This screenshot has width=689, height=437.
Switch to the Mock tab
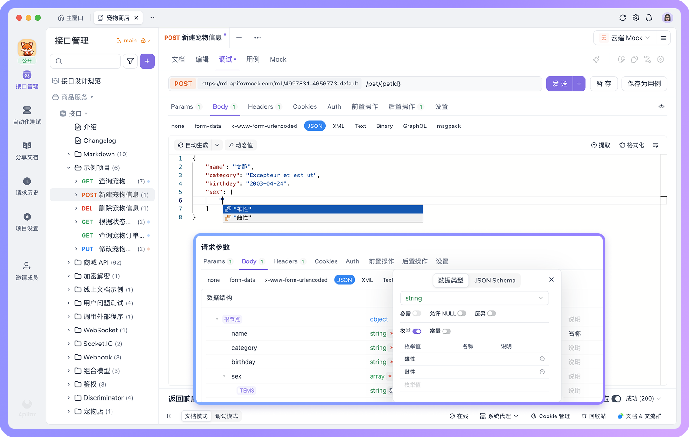pos(278,59)
